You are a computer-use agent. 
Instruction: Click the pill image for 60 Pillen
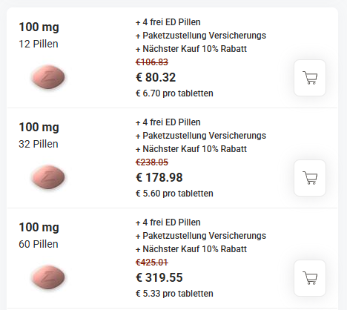[x=48, y=277]
